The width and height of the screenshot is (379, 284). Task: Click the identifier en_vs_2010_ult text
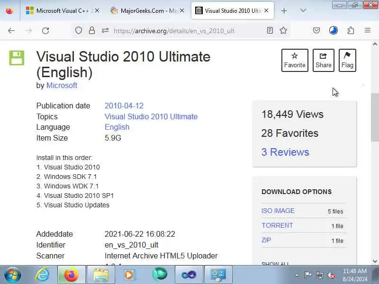[132, 245]
